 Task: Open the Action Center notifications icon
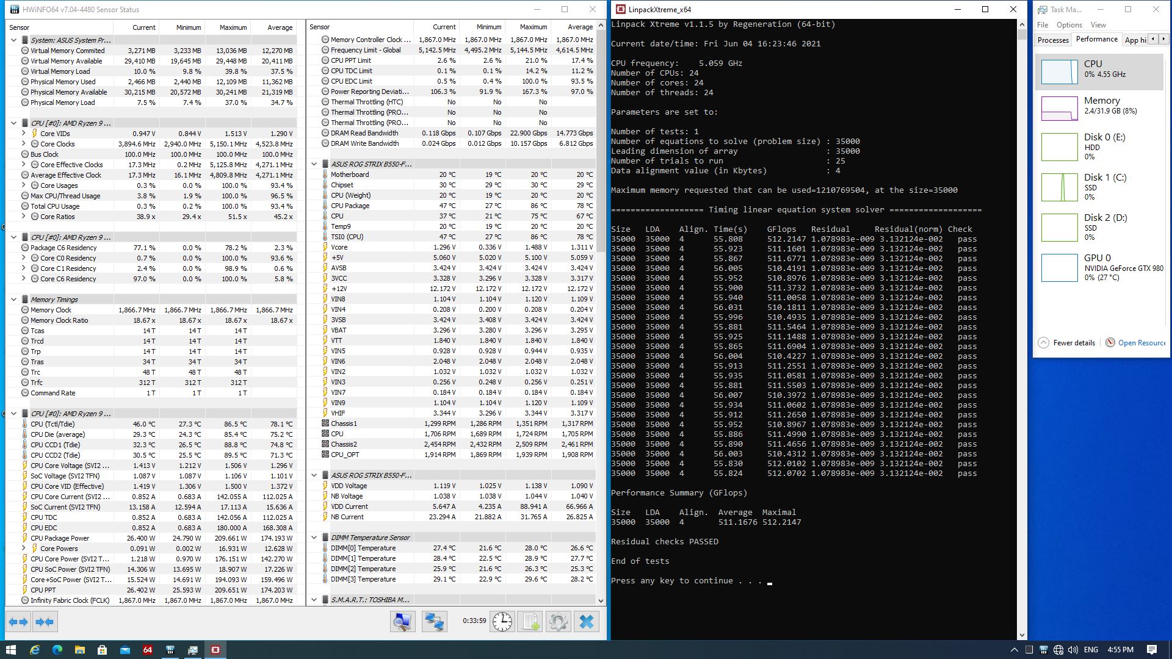(1152, 650)
